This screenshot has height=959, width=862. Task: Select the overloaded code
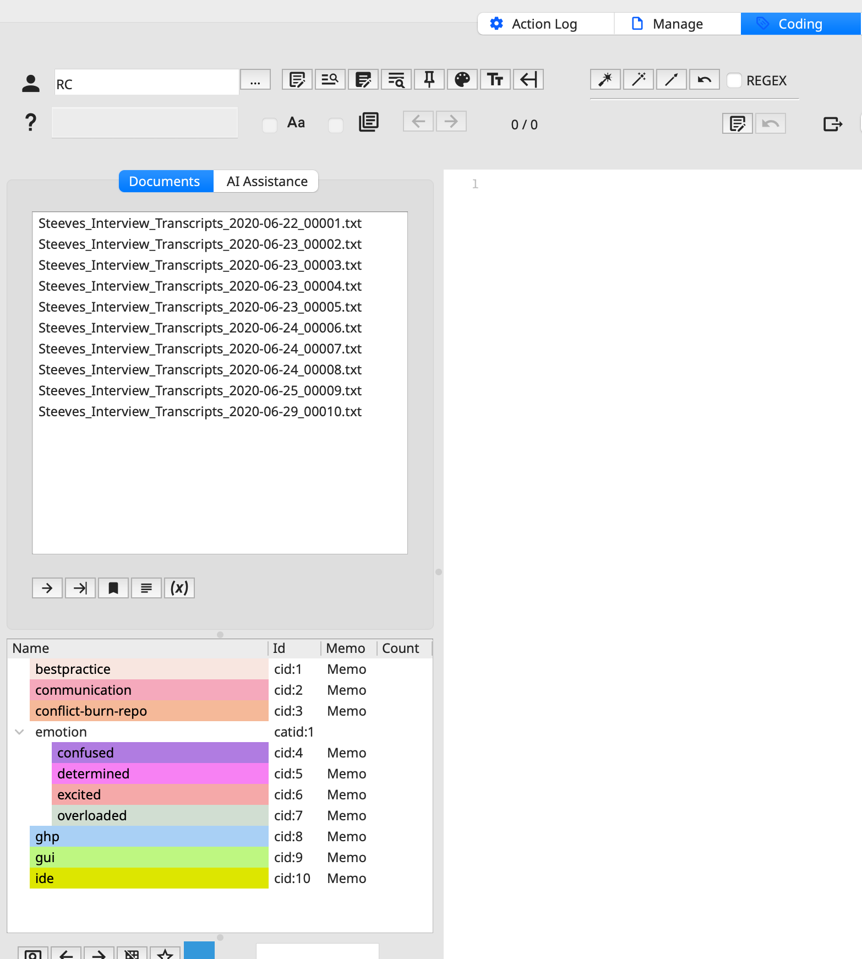(160, 816)
